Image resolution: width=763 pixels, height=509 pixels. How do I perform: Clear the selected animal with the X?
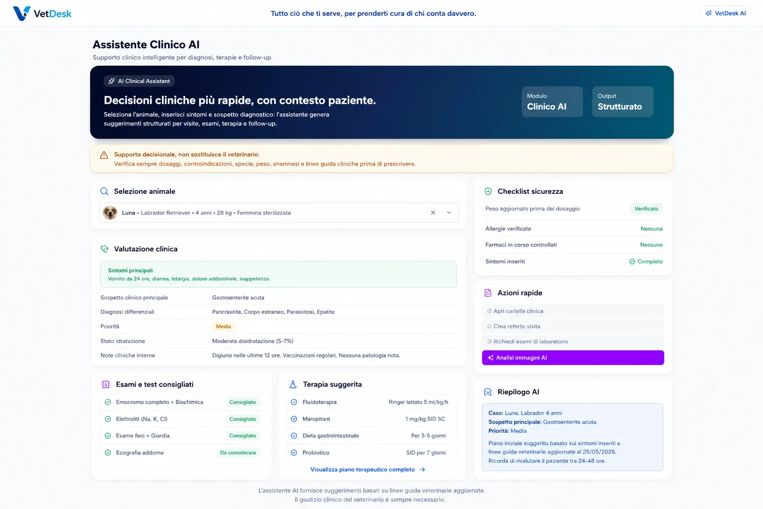click(x=433, y=213)
